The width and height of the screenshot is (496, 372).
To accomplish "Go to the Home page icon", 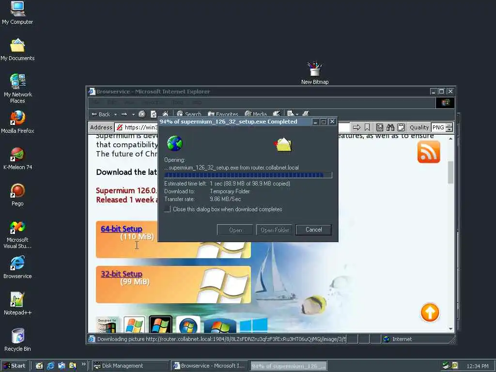I will pyautogui.click(x=166, y=114).
